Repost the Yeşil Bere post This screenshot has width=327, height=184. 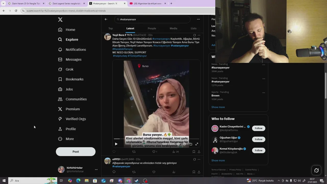[x=134, y=152]
